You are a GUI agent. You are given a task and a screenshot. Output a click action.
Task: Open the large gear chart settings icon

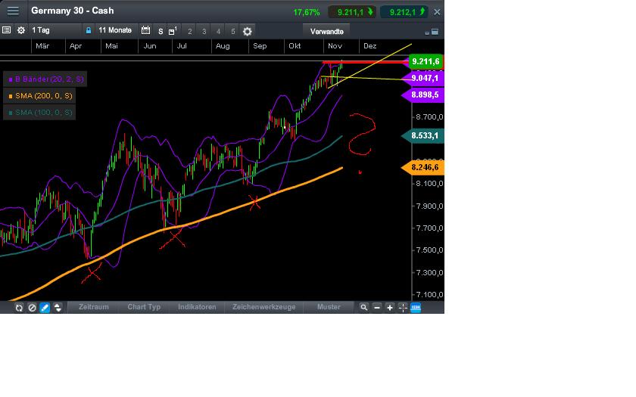point(248,31)
